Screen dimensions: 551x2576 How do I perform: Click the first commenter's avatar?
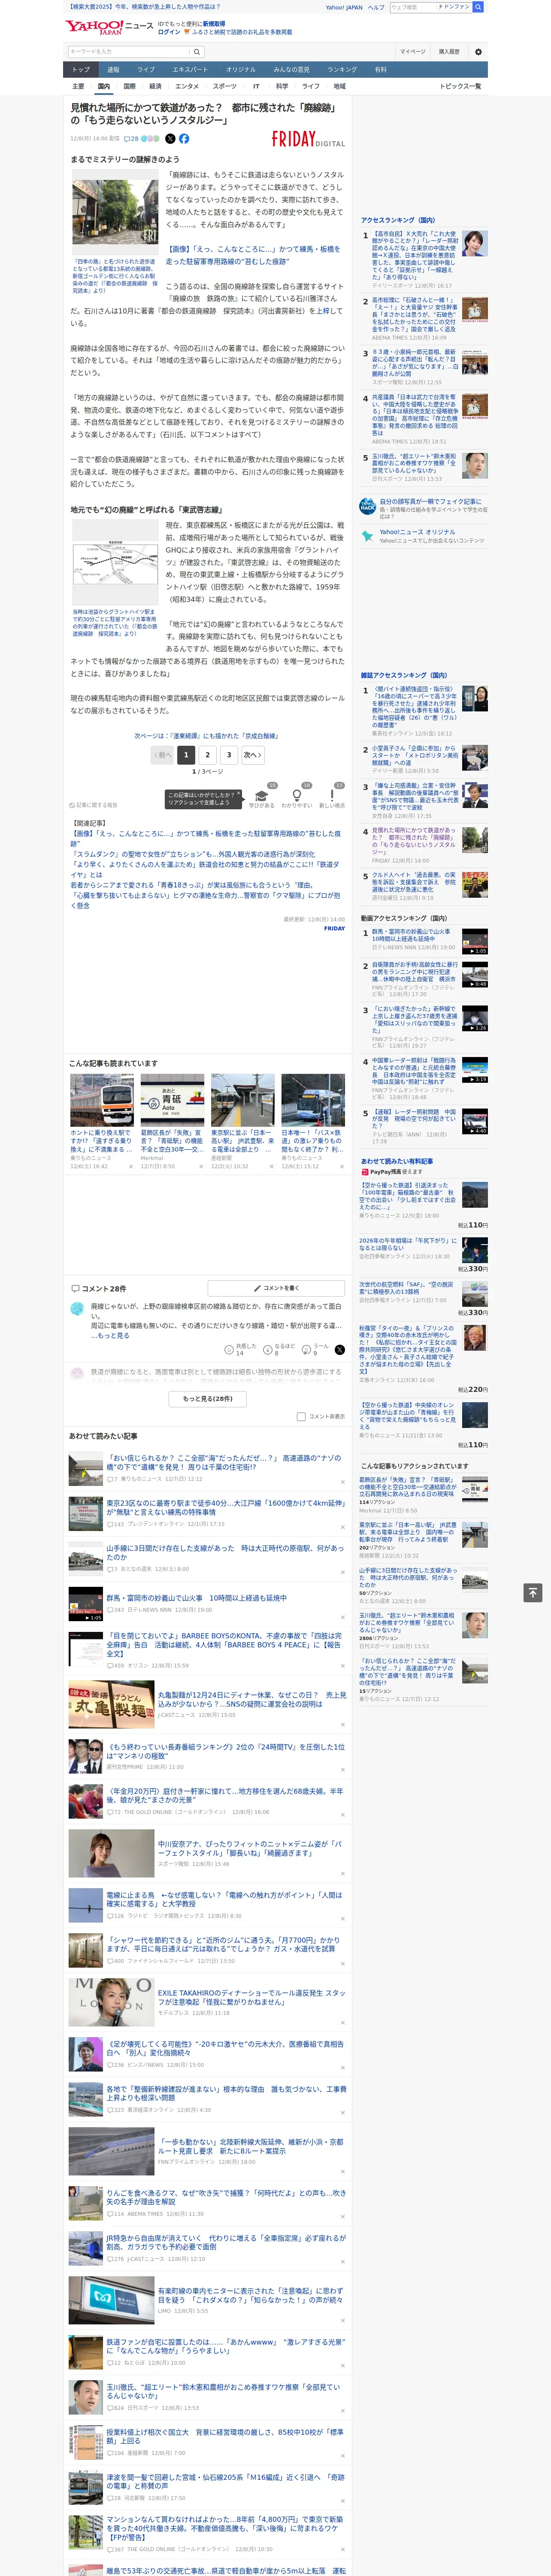77,1310
